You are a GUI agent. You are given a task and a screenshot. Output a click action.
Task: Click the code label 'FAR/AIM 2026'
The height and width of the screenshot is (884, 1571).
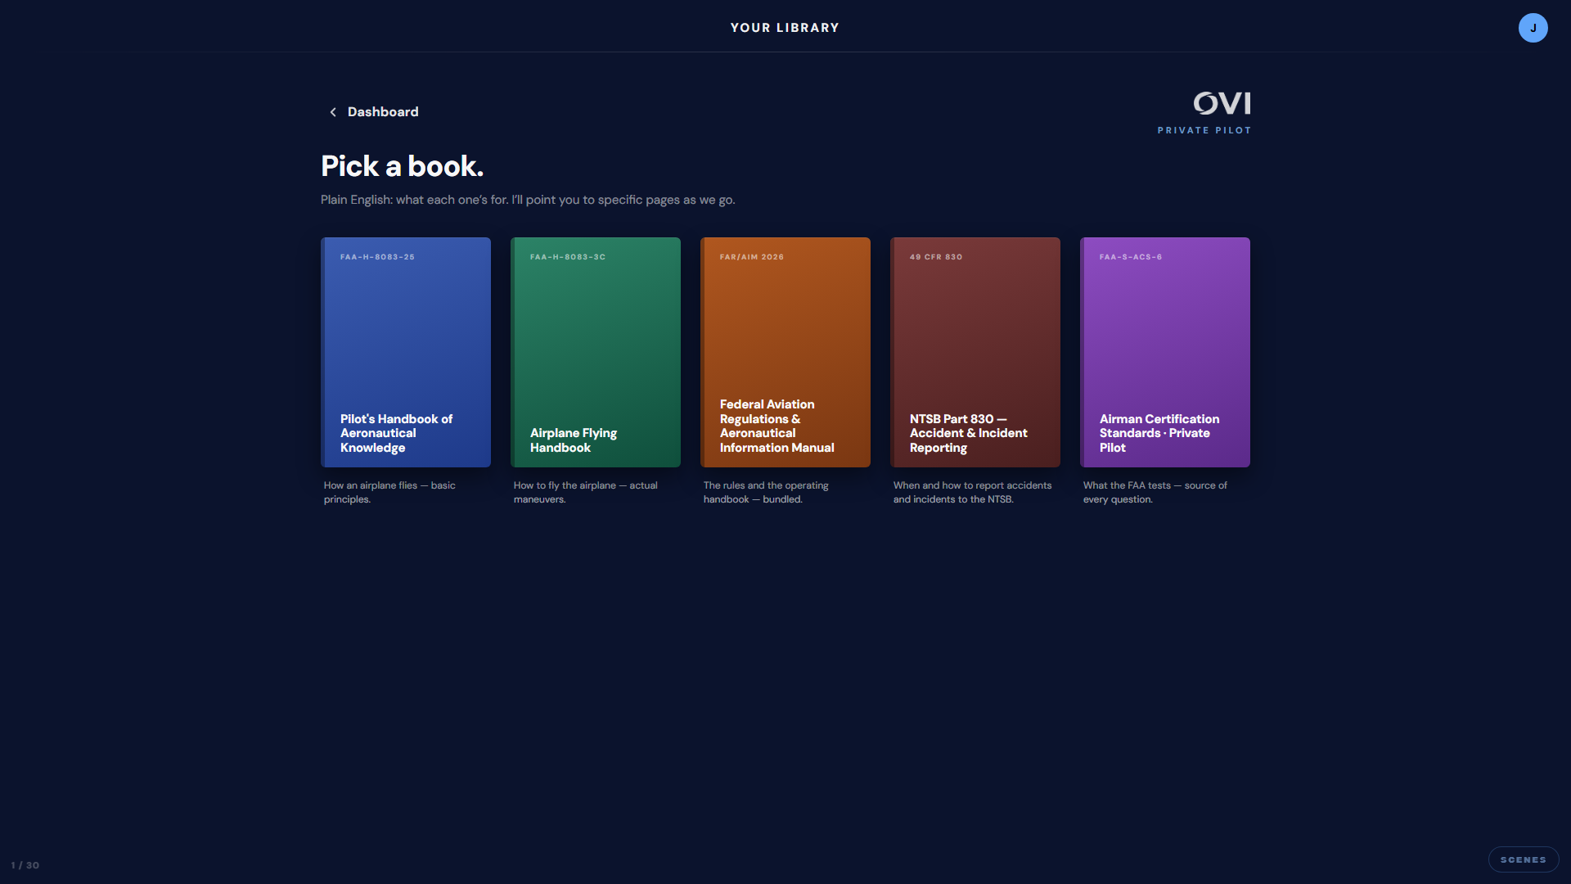pos(752,257)
